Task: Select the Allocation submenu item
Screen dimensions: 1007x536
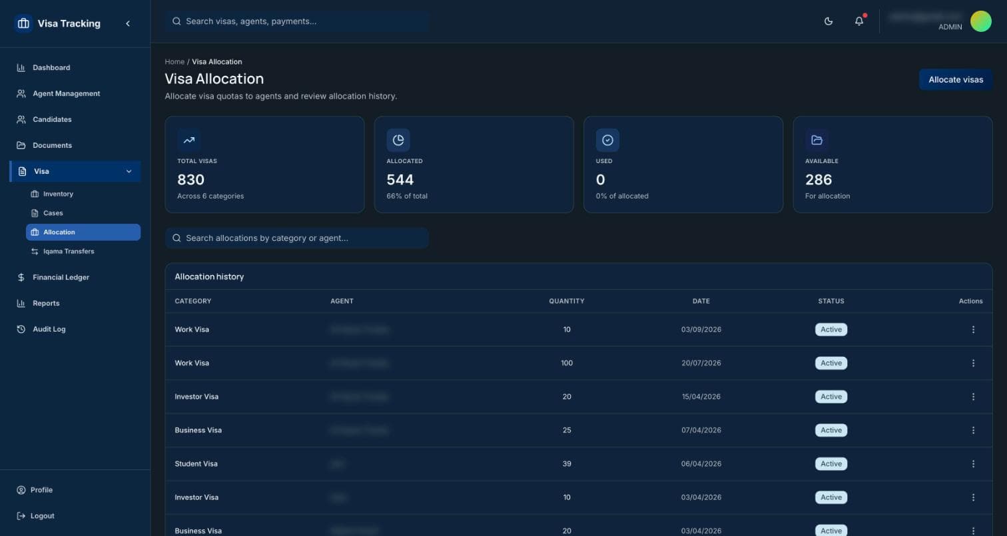Action: [x=83, y=232]
